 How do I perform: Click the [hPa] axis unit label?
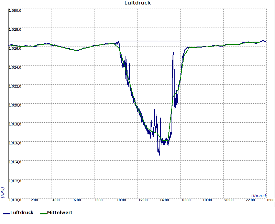tap(2, 193)
